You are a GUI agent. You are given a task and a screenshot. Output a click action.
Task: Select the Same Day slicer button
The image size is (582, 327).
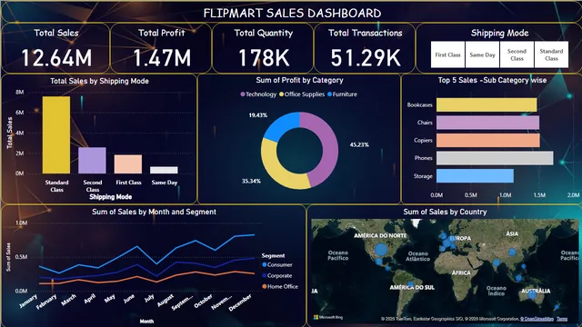point(482,54)
